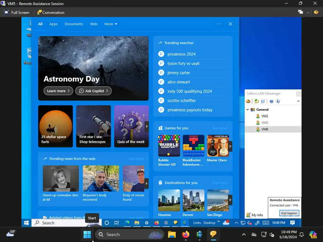The height and width of the screenshot is (242, 323).
Task: Open the Quiz of the week card
Action: pyautogui.click(x=132, y=126)
